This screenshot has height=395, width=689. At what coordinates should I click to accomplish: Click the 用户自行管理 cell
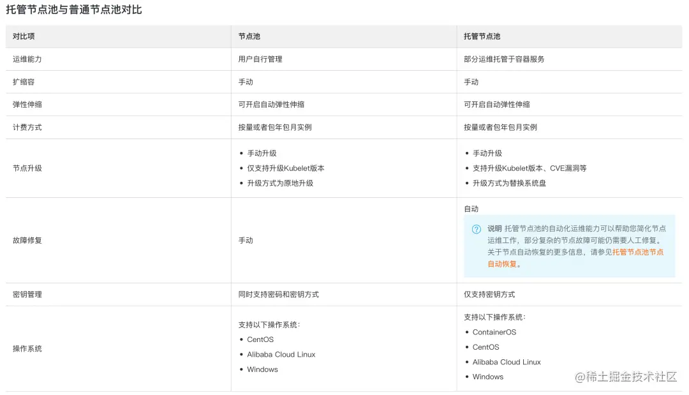coord(260,59)
